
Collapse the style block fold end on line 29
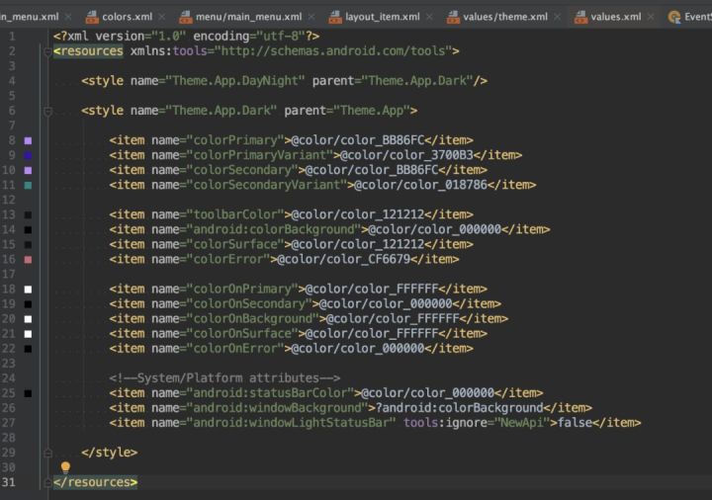pyautogui.click(x=46, y=452)
